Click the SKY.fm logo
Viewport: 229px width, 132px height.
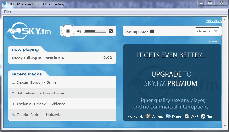(x=29, y=31)
